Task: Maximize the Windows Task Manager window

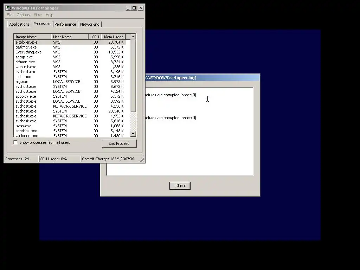Action: coord(134,8)
